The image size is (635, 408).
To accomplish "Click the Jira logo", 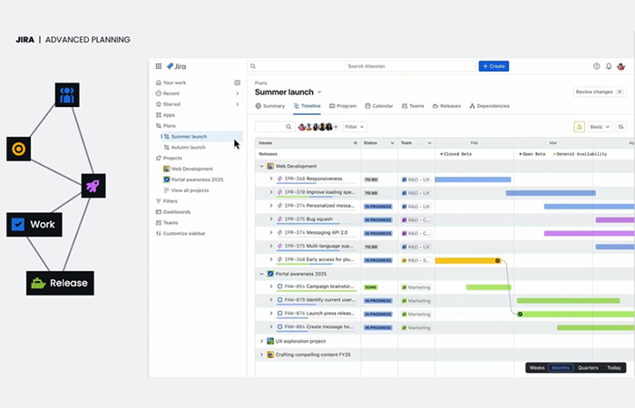I will click(x=175, y=66).
